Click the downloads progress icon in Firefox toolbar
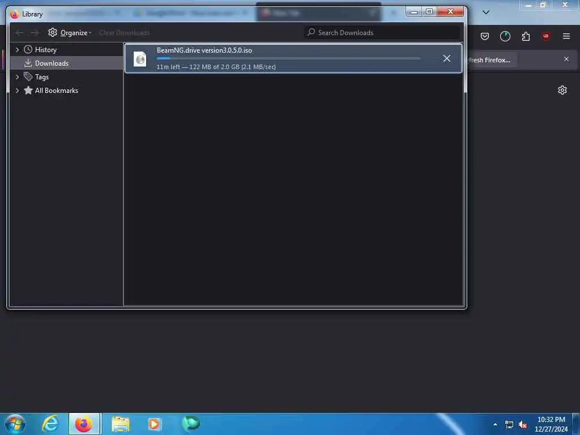Screen dimensions: 580x435 [x=505, y=36]
